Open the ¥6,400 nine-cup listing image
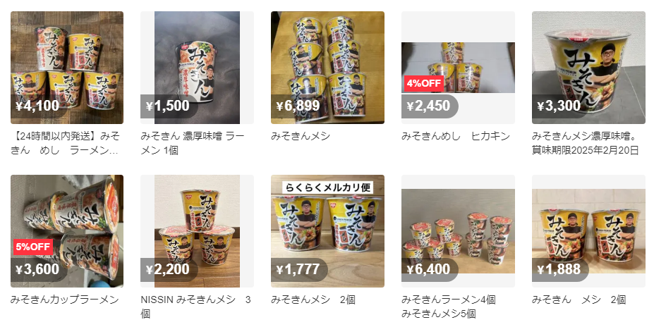 click(458, 231)
